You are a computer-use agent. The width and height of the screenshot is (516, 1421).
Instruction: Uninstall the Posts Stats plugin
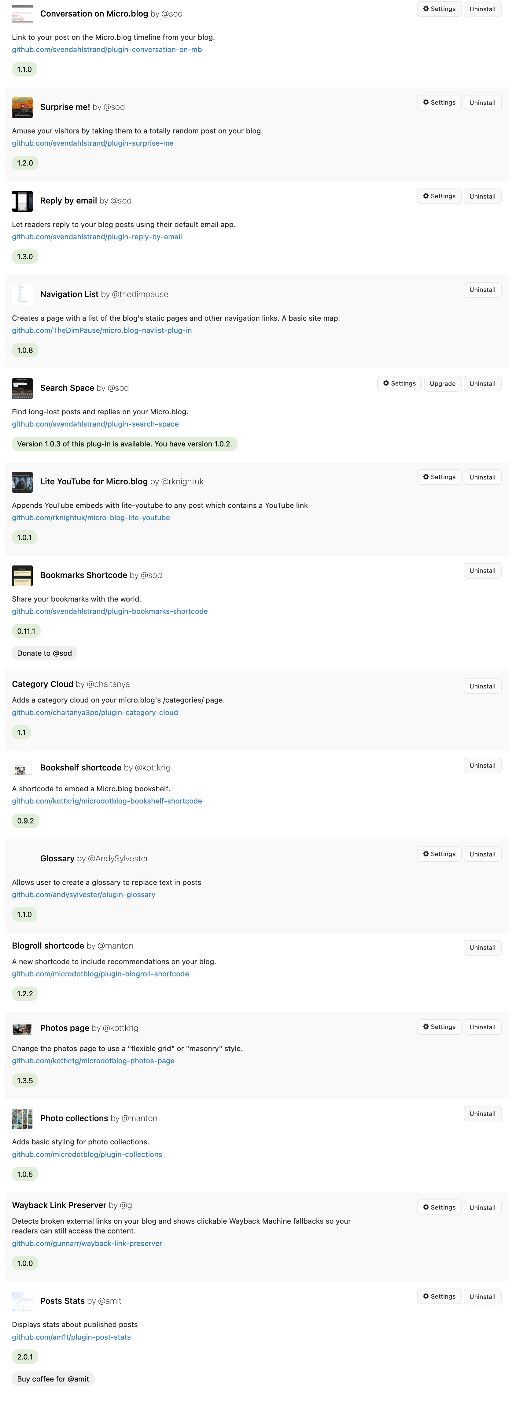482,1297
